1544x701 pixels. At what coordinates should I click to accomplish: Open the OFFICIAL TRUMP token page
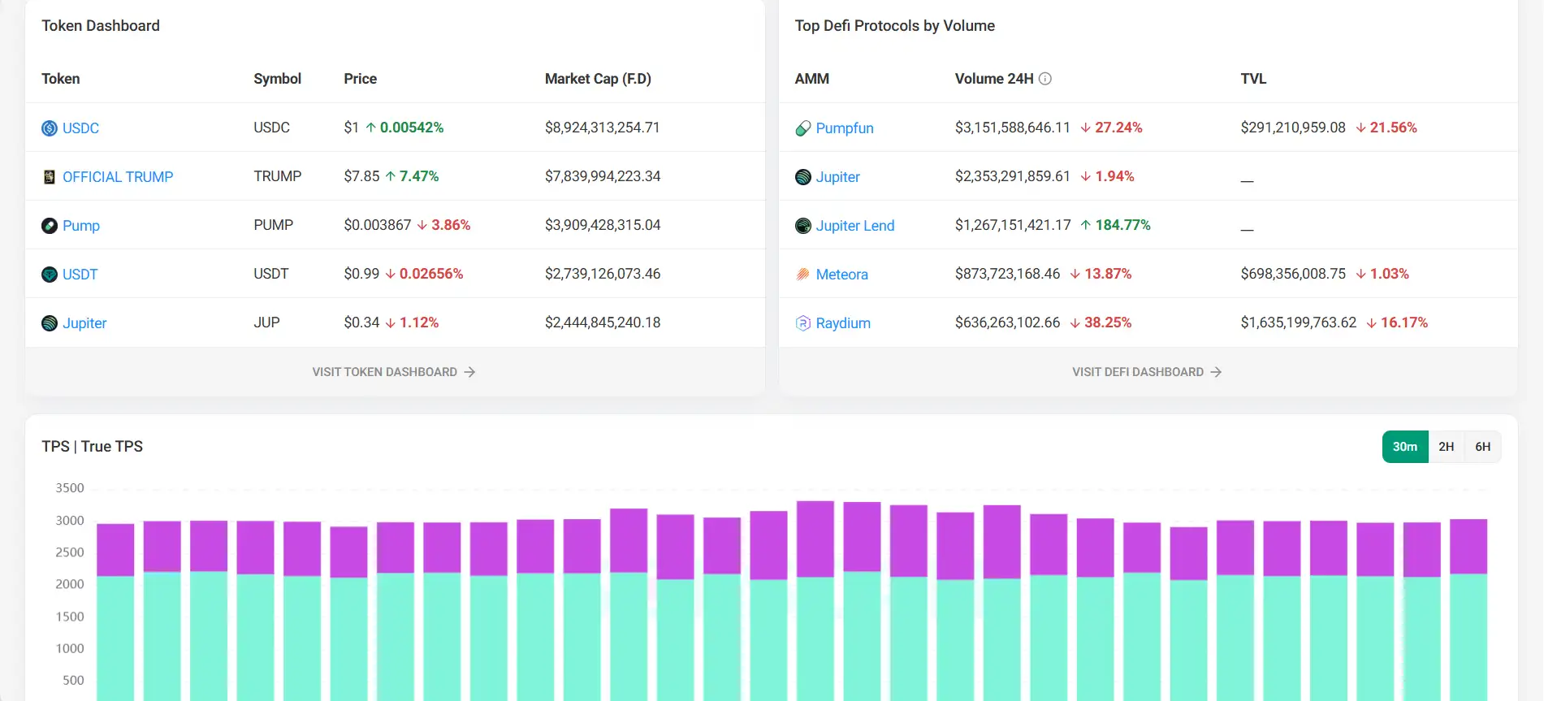pyautogui.click(x=118, y=177)
